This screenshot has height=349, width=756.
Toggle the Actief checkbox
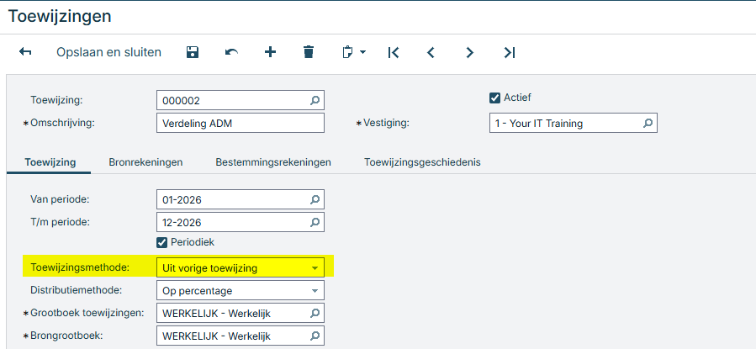[x=494, y=98]
